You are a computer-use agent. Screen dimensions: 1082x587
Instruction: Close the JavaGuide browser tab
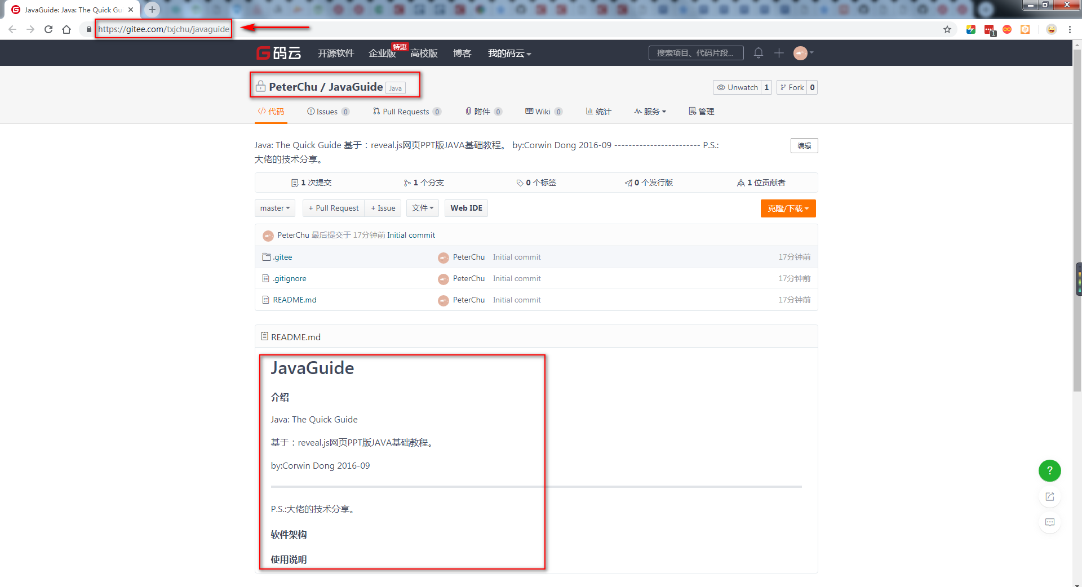(x=131, y=10)
